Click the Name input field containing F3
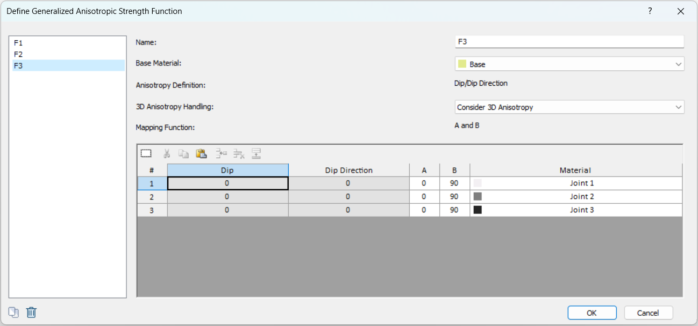 (x=569, y=41)
